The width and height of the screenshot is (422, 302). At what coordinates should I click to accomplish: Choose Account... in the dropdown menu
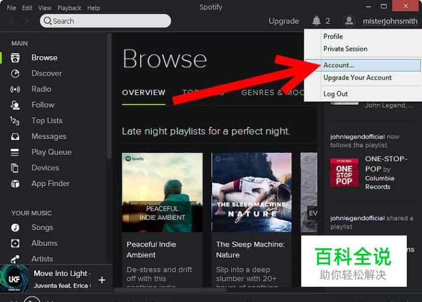(363, 65)
